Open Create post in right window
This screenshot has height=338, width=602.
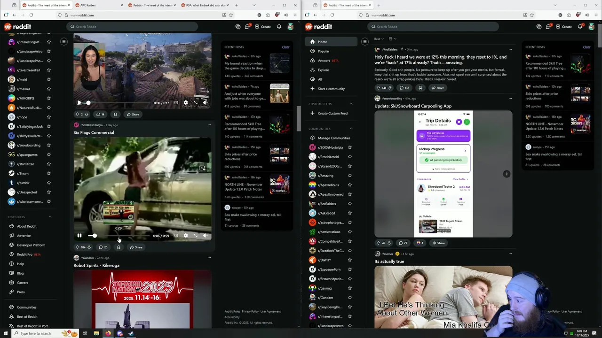(x=564, y=27)
